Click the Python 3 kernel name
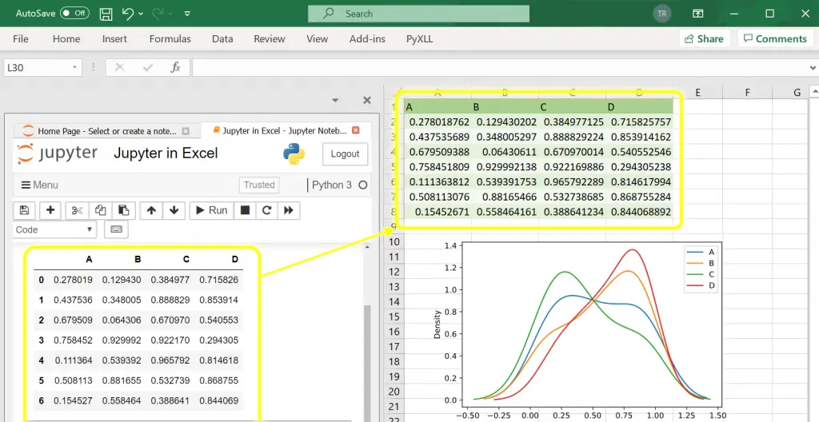 (x=332, y=185)
